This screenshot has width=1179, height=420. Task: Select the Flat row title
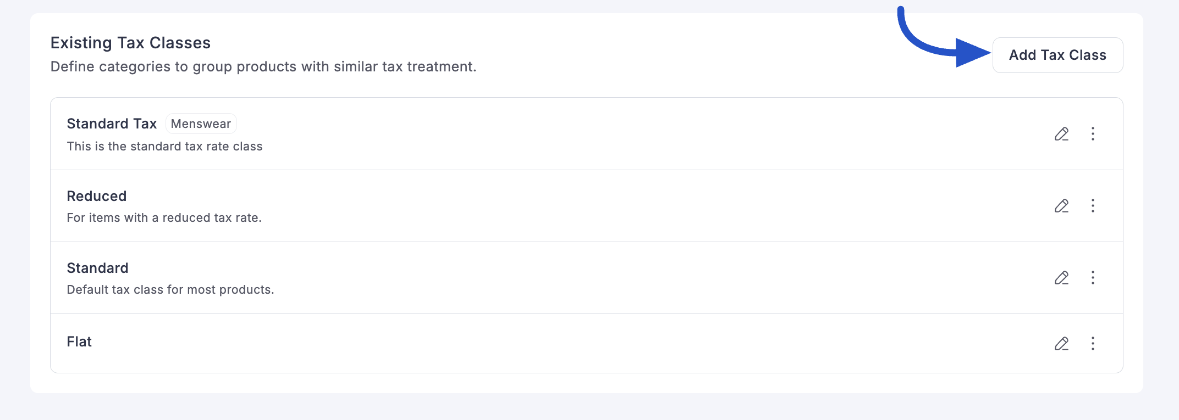79,341
